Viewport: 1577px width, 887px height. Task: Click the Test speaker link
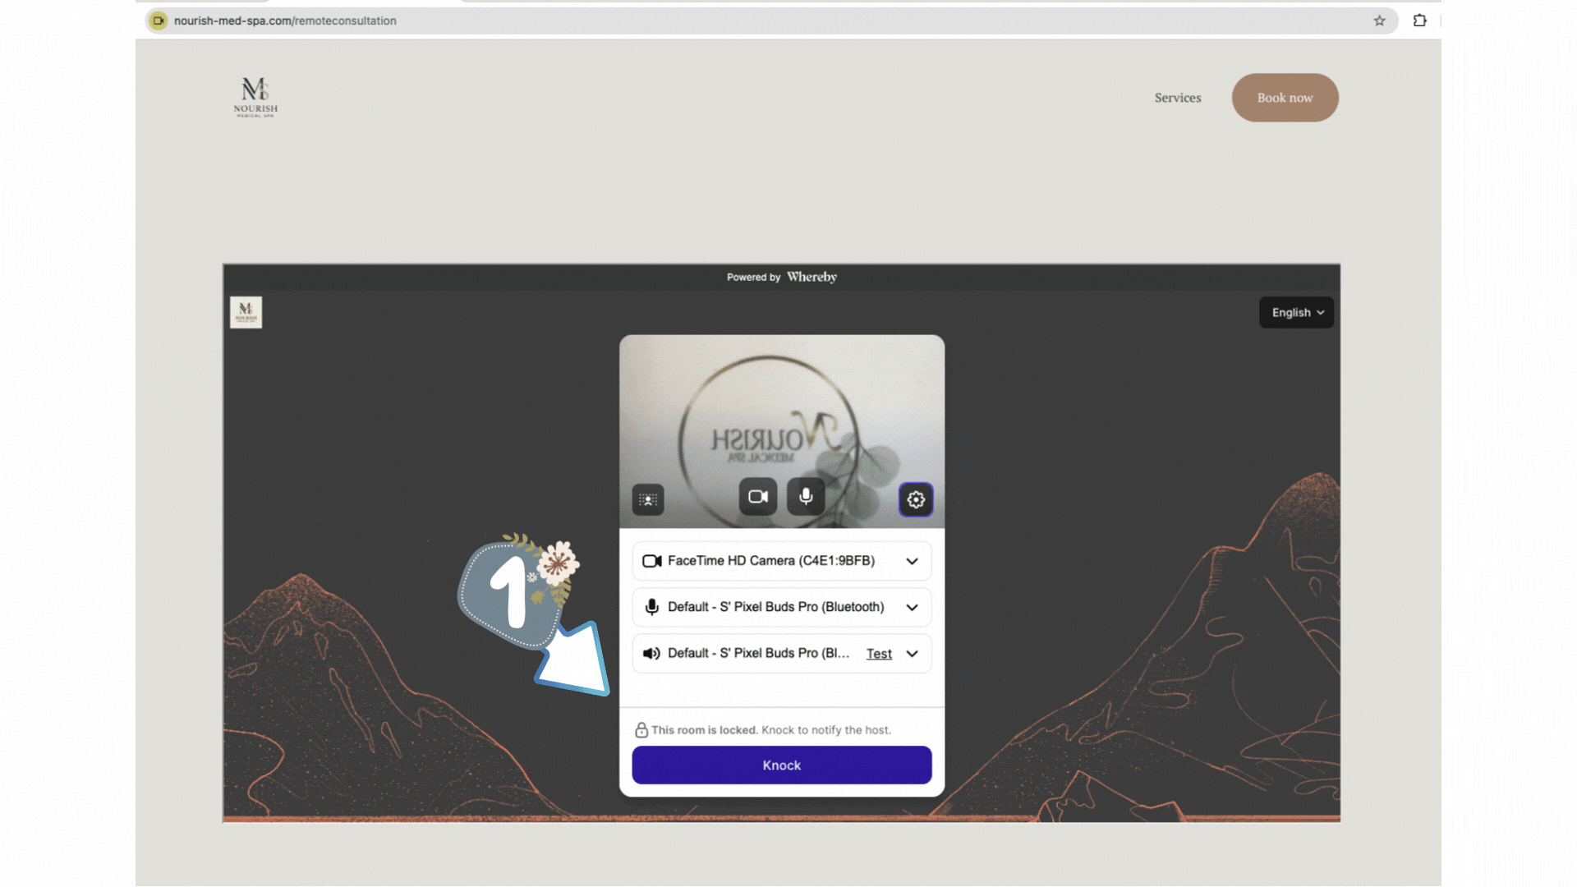click(878, 654)
